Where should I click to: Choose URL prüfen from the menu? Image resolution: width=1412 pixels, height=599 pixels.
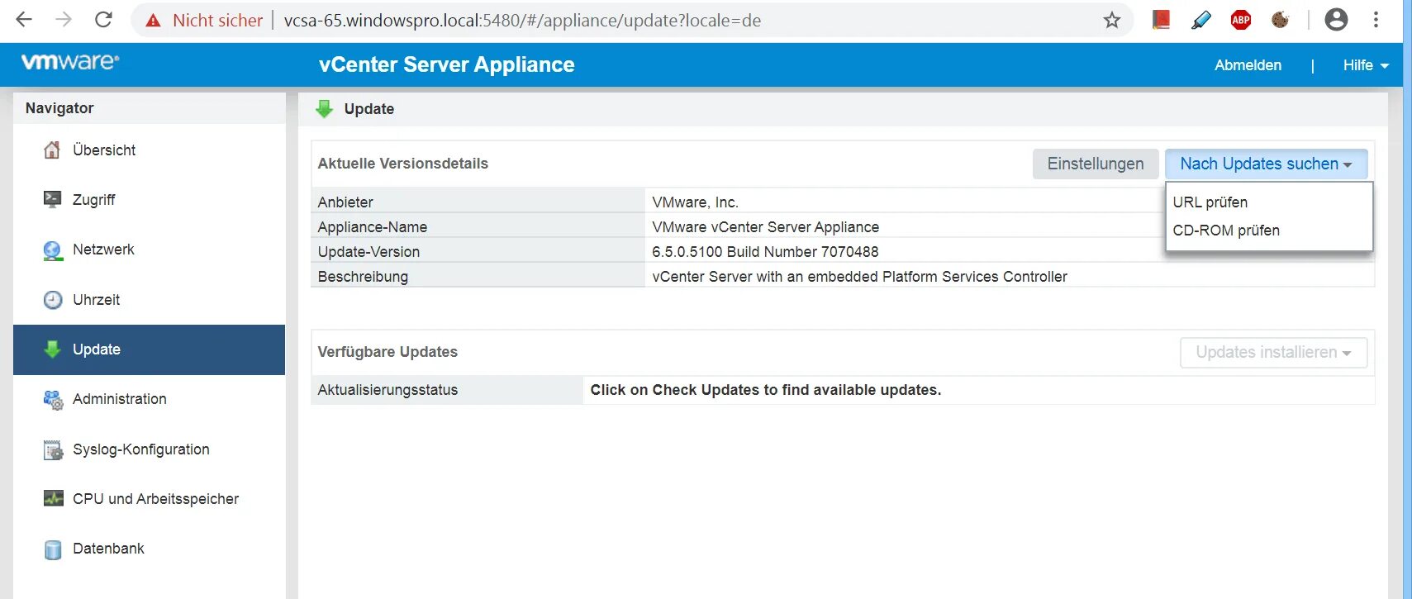[1210, 202]
